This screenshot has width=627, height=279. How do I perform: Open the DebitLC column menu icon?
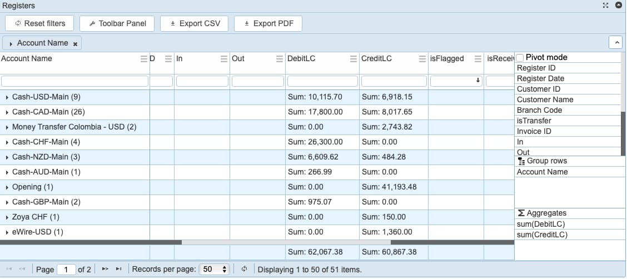353,59
